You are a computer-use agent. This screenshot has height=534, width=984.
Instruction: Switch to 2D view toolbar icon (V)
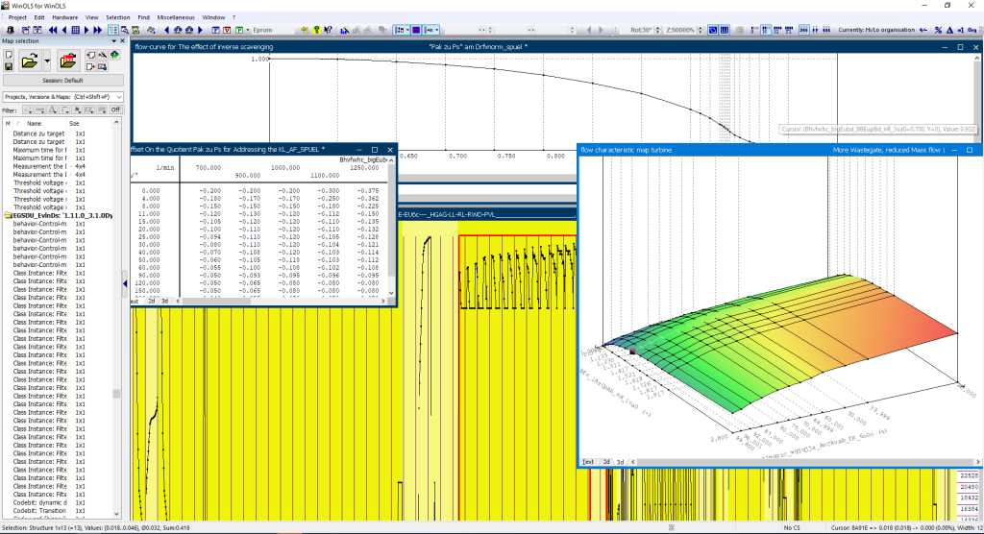(x=227, y=30)
